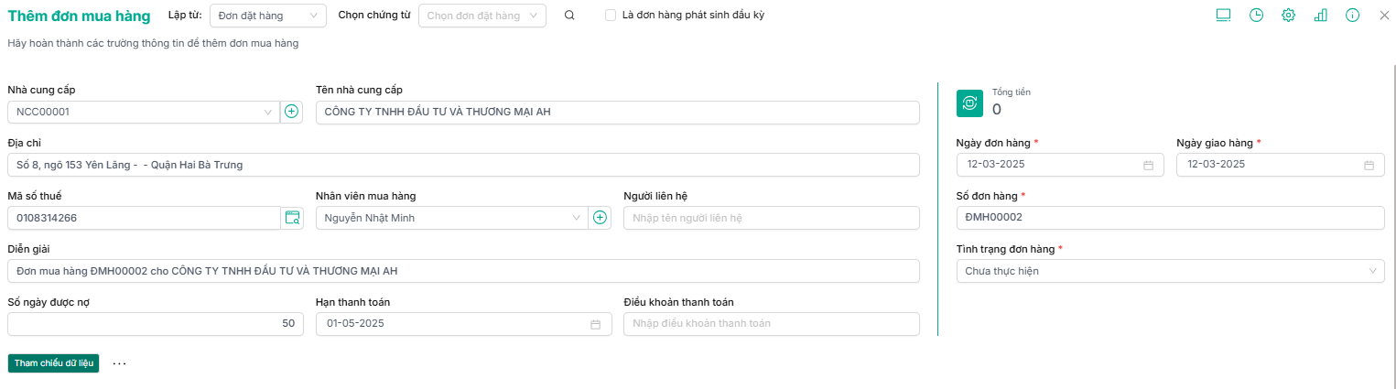Open the settings gear icon
The height and width of the screenshot is (389, 1396).
click(x=1288, y=16)
